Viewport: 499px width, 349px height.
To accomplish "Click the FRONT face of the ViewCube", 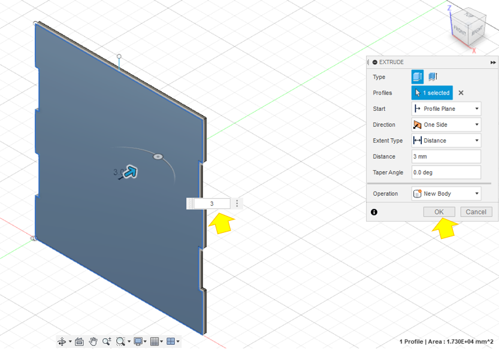I will (459, 31).
